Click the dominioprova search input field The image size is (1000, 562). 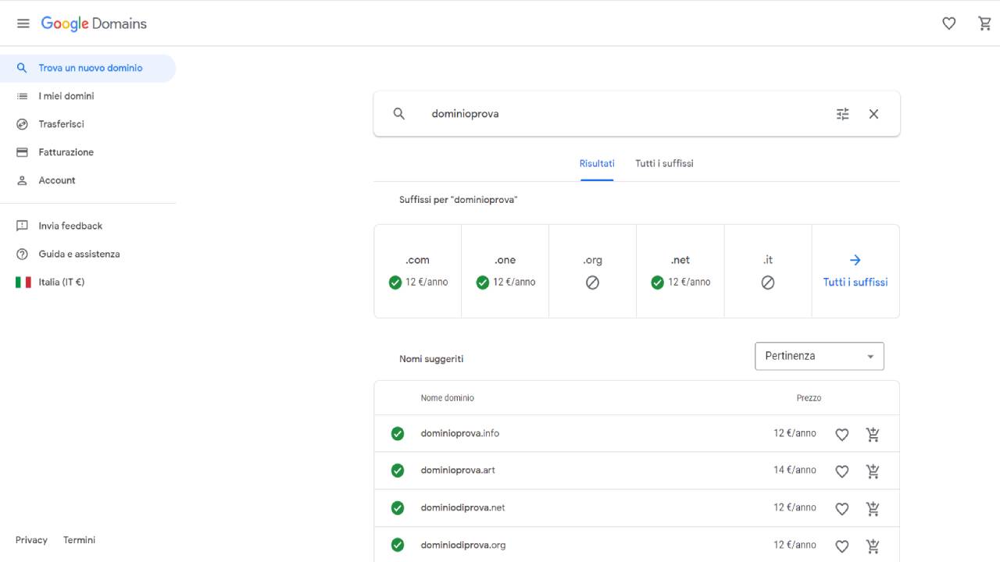click(547, 113)
